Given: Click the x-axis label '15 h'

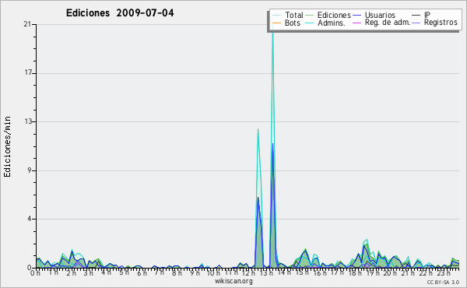Looking at the screenshot, I should (x=301, y=272).
